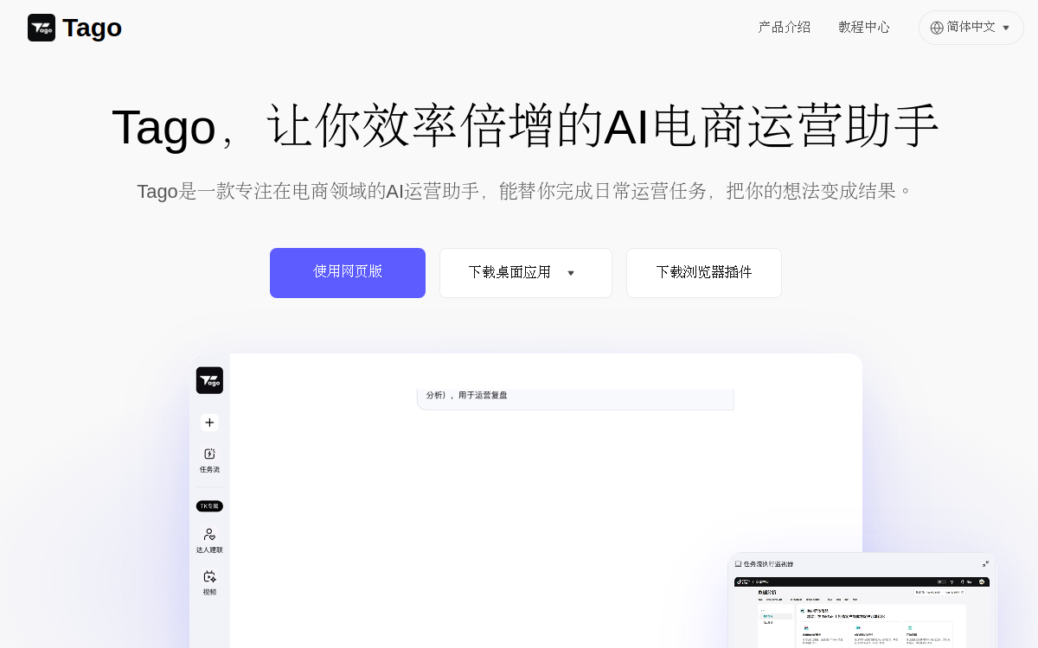The image size is (1038, 648).
Task: Click the collapse icon on 任务流执行监视器 panel
Action: 985,564
